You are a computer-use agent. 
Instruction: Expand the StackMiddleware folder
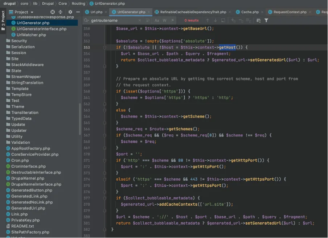25,65
